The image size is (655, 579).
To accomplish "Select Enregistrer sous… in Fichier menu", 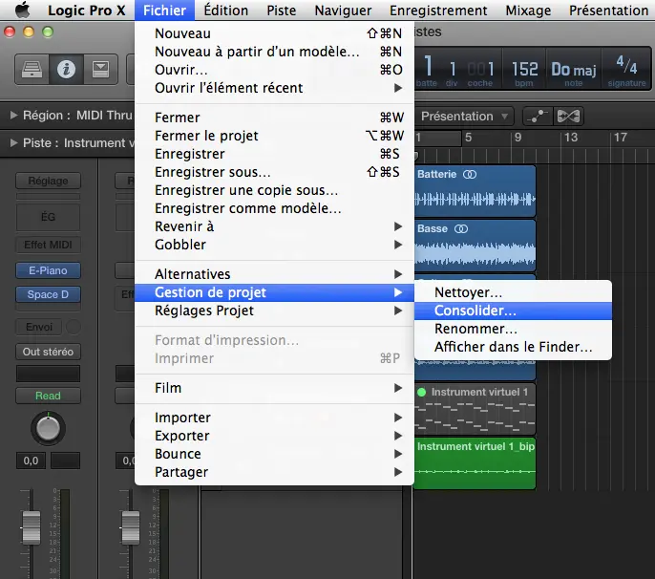I will coord(212,172).
